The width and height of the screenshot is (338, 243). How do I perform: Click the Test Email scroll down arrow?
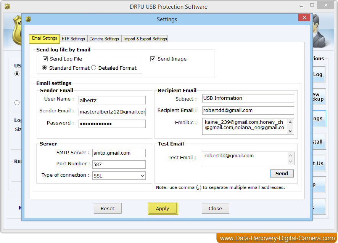(290, 161)
